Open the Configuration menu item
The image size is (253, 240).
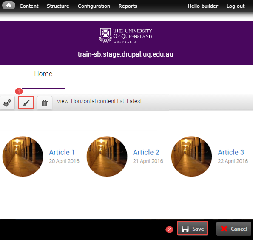[94, 6]
